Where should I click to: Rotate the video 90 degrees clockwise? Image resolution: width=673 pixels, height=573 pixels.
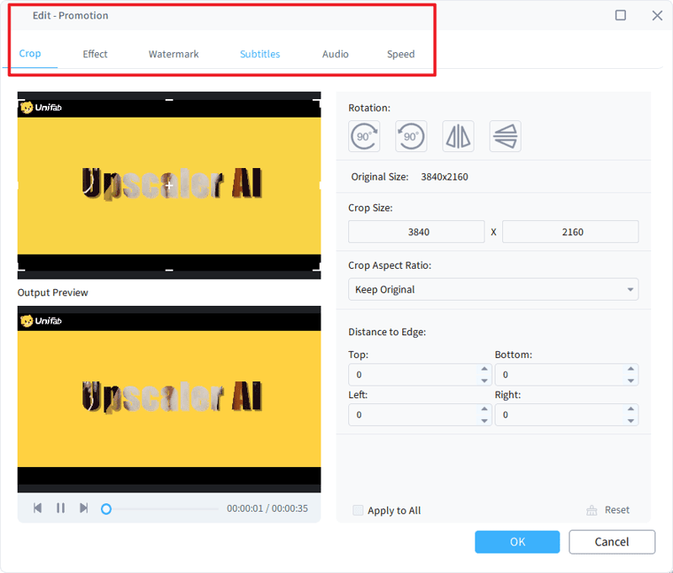point(363,136)
